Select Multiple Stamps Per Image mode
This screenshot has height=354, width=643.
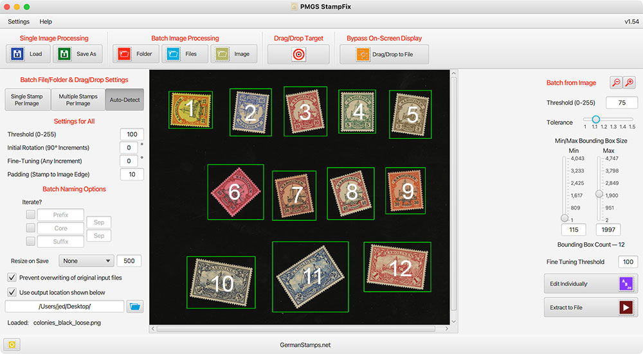78,100
